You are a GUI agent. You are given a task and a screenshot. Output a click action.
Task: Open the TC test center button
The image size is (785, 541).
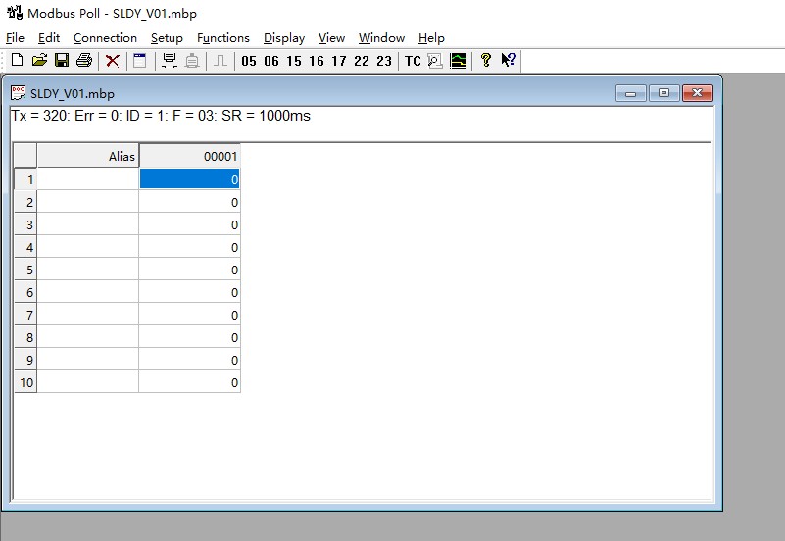tap(413, 61)
